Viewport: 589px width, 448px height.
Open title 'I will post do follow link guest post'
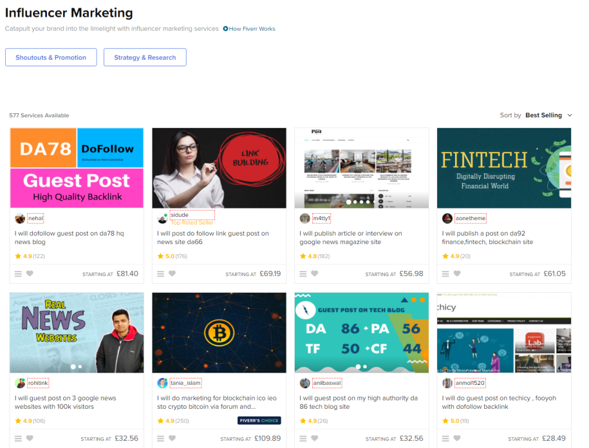[213, 238]
